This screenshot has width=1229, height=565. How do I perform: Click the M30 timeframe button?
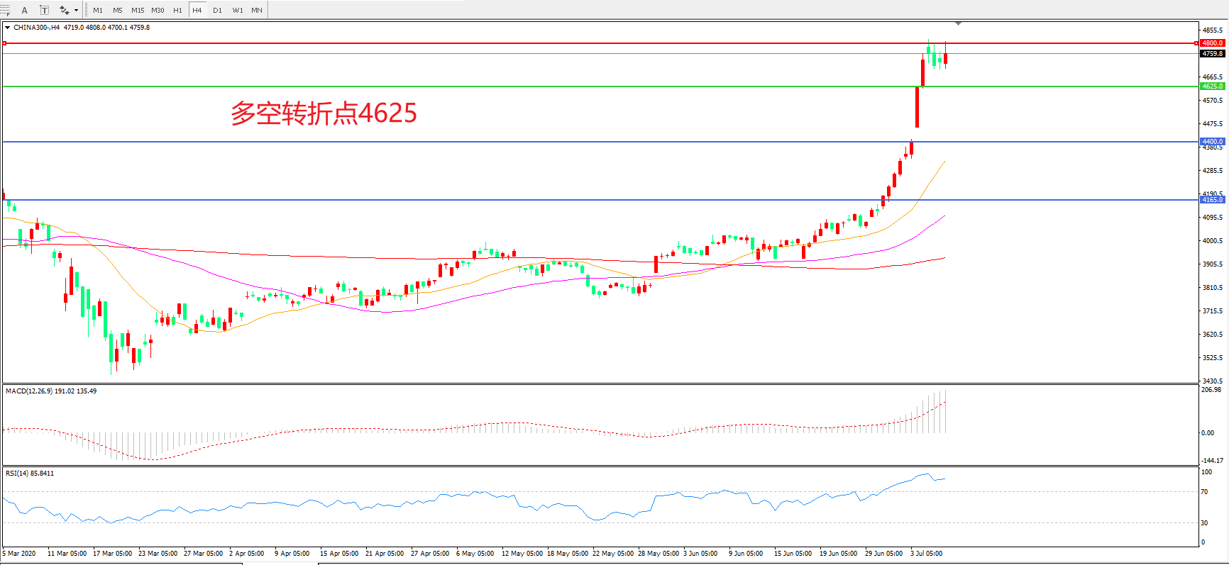pos(158,10)
